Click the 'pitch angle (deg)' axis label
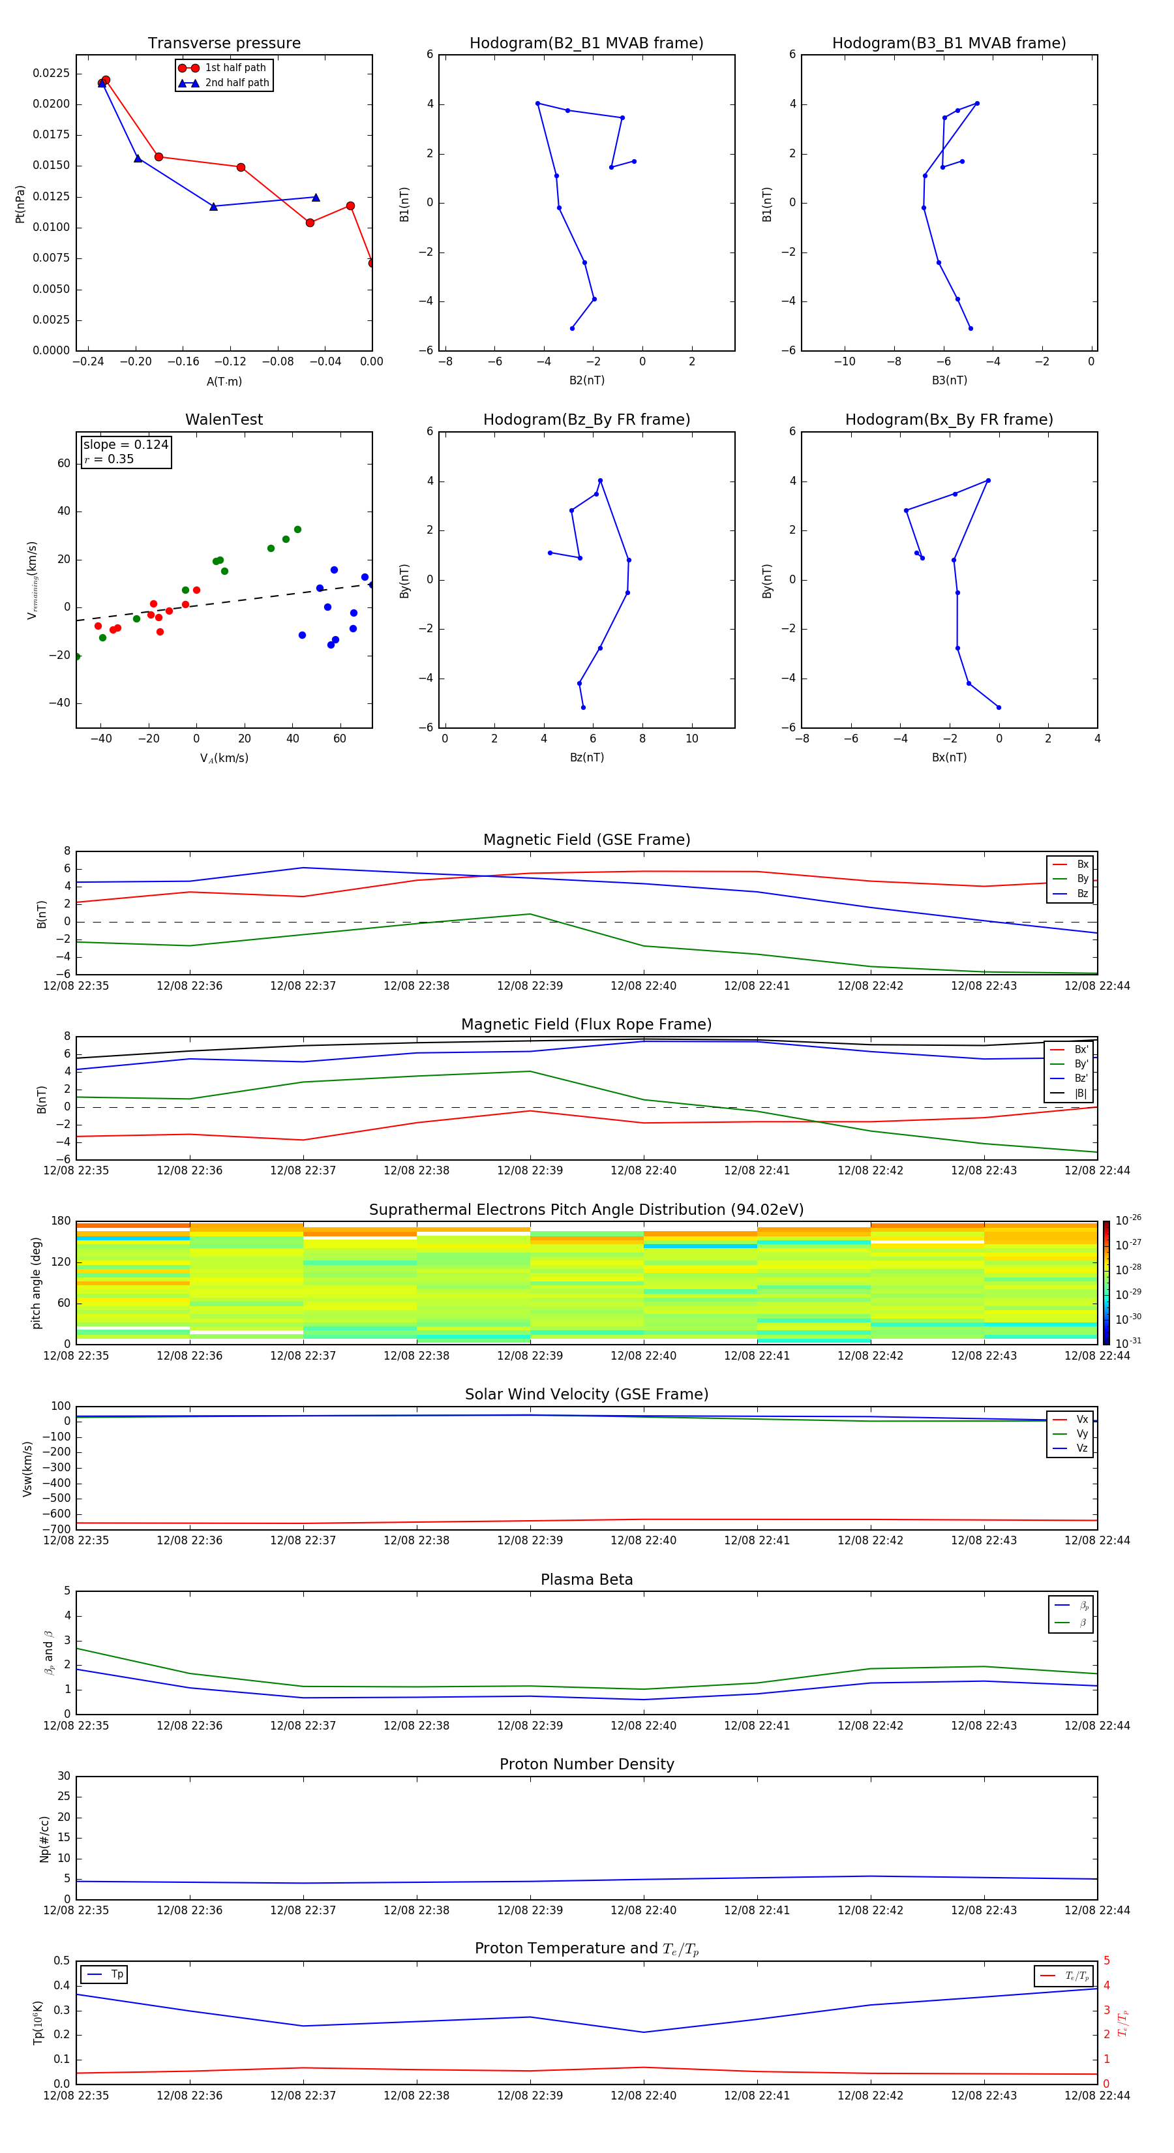 pyautogui.click(x=36, y=1283)
